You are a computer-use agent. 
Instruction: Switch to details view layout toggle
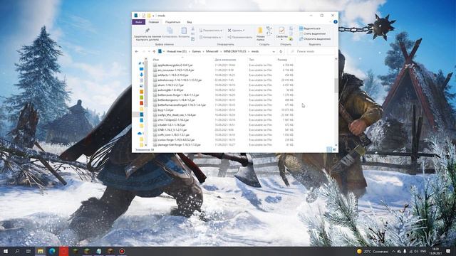coord(329,149)
